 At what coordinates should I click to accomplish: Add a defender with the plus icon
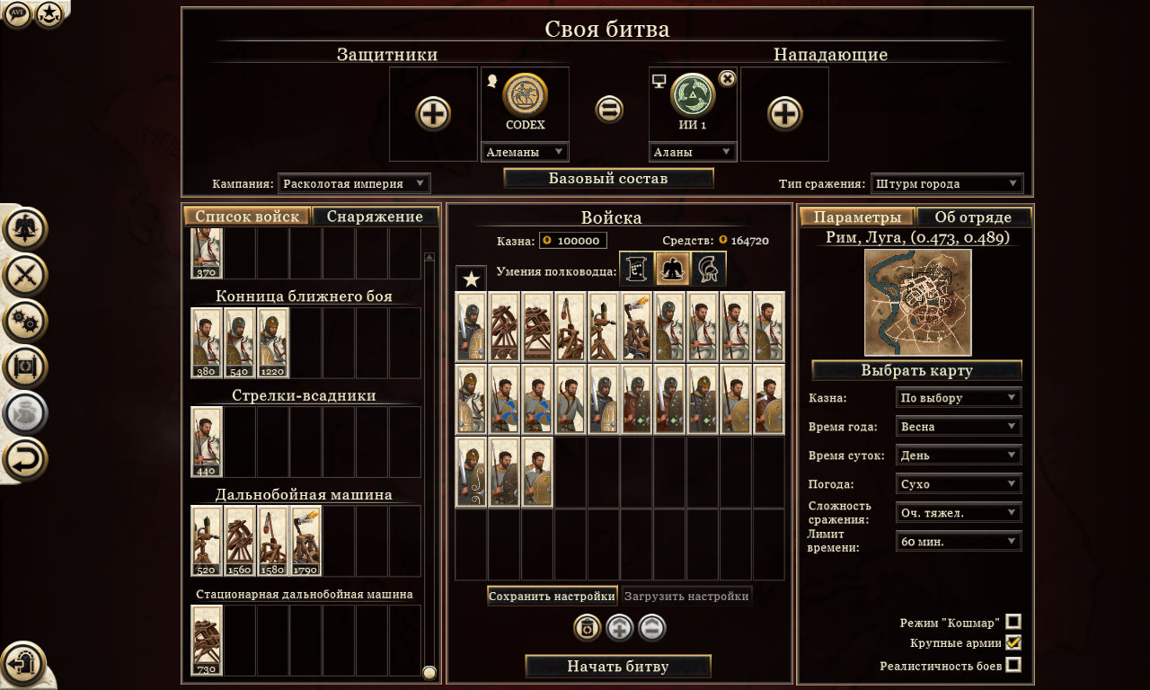pos(433,114)
